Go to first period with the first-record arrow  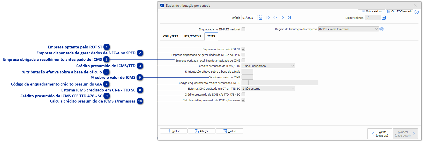click(x=268, y=18)
